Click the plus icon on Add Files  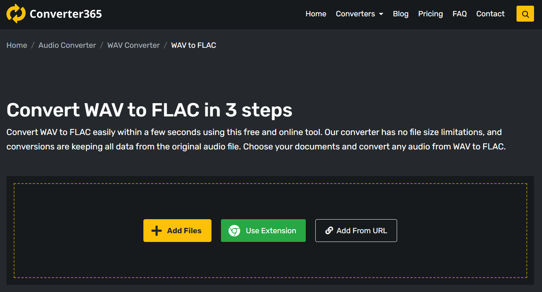(156, 231)
